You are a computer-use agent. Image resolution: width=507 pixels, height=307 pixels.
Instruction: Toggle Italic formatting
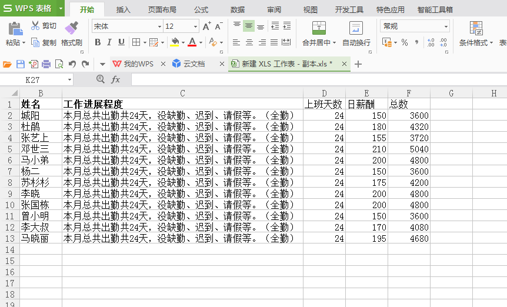(109, 42)
